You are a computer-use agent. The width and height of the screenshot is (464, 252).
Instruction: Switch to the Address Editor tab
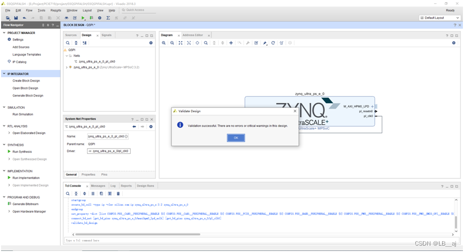click(x=193, y=35)
